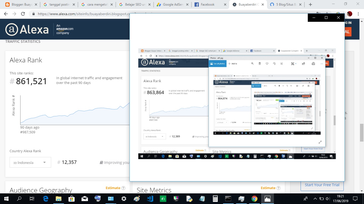The height and width of the screenshot is (204, 364).
Task: Click Photos app taskbar icon
Action: (x=267, y=198)
